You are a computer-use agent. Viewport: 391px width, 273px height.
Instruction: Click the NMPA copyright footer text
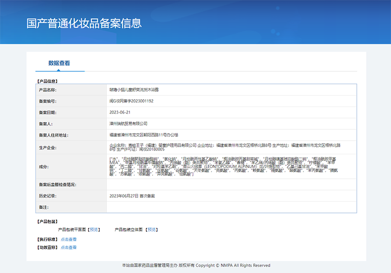click(195, 266)
